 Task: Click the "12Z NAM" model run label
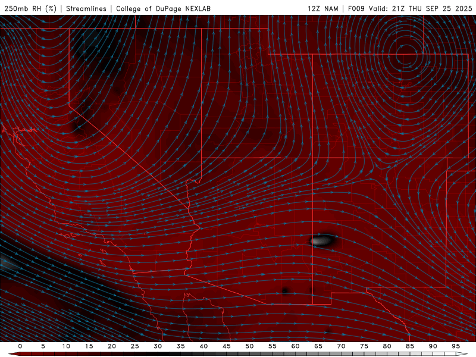coord(322,8)
